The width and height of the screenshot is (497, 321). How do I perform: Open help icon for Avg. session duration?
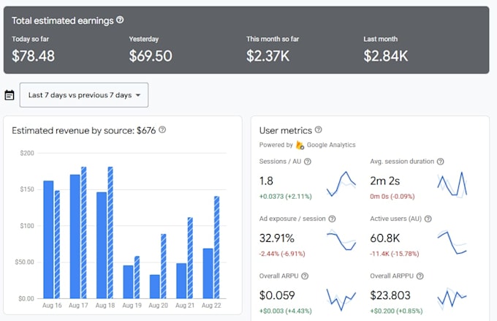tap(440, 162)
